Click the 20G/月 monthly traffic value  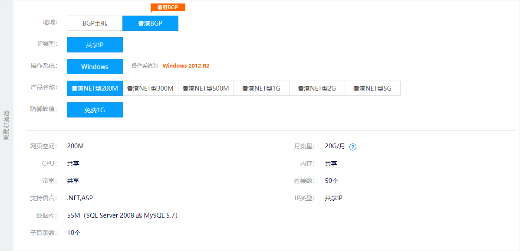(335, 146)
